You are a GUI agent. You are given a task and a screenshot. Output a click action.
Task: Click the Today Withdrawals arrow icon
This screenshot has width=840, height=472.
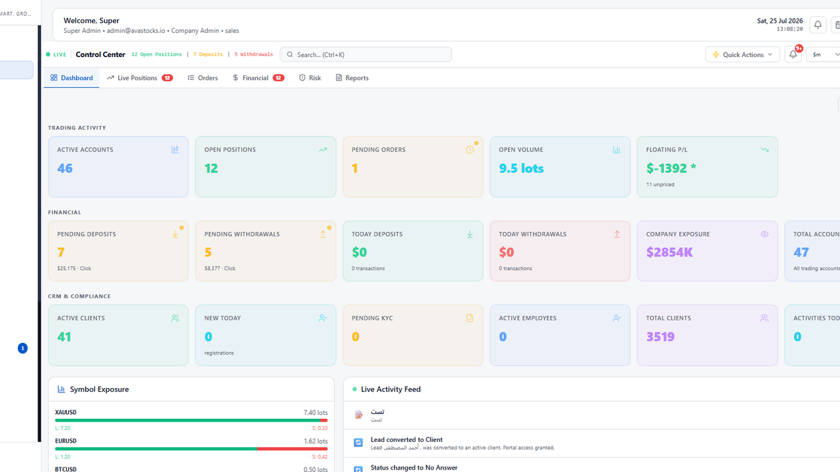[617, 234]
